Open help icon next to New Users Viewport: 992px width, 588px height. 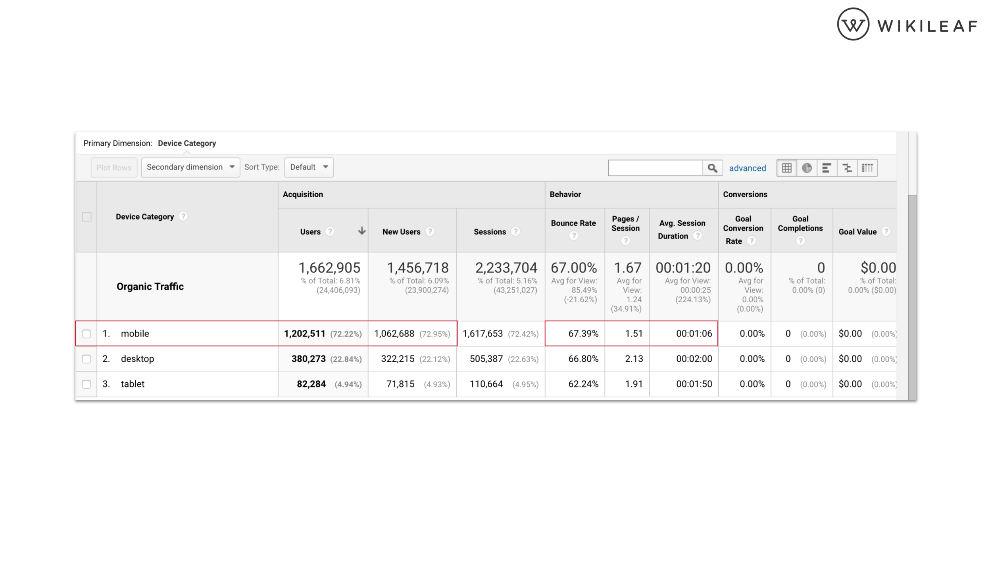[430, 231]
